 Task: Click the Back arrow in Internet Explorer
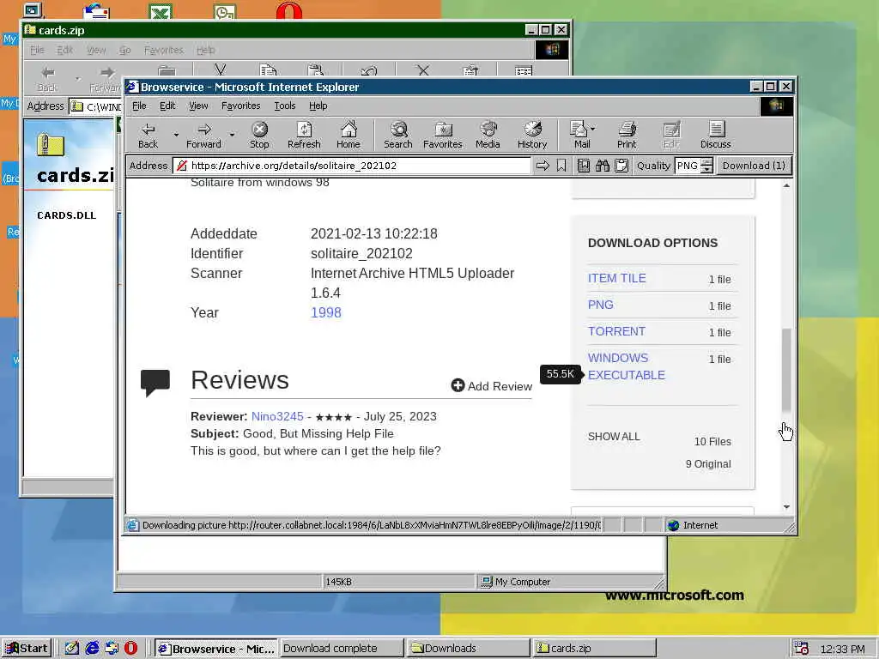pos(148,135)
